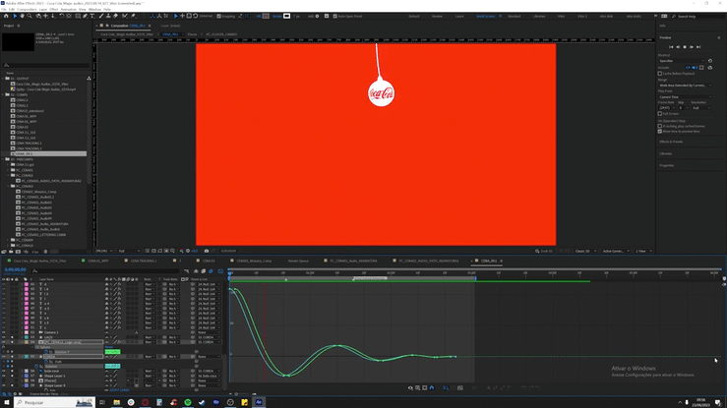Screen dimensions: 727x408
Task: Expand the Effects & Presets panel
Action: click(x=671, y=142)
